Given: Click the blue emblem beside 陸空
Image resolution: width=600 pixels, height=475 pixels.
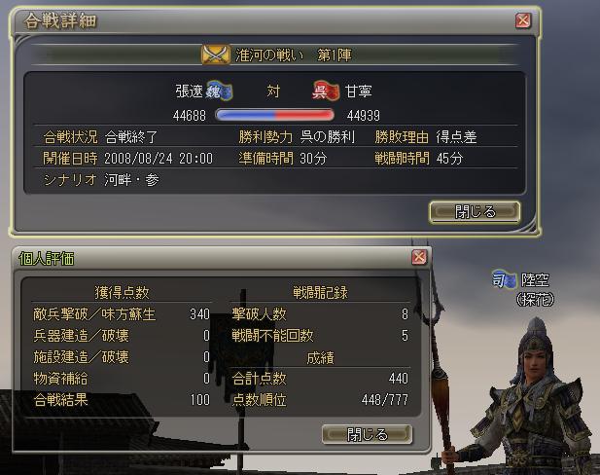Looking at the screenshot, I should click(x=504, y=279).
